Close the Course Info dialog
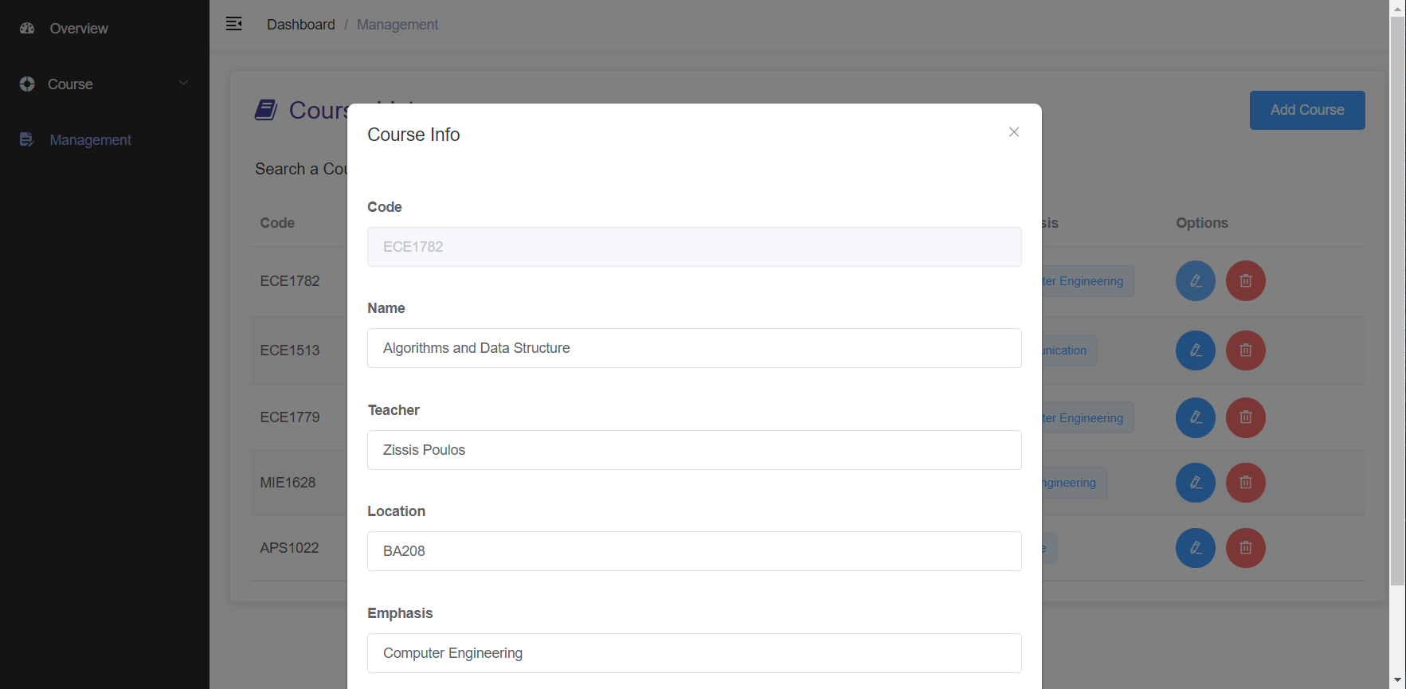Viewport: 1406px width, 689px height. coord(1014,132)
